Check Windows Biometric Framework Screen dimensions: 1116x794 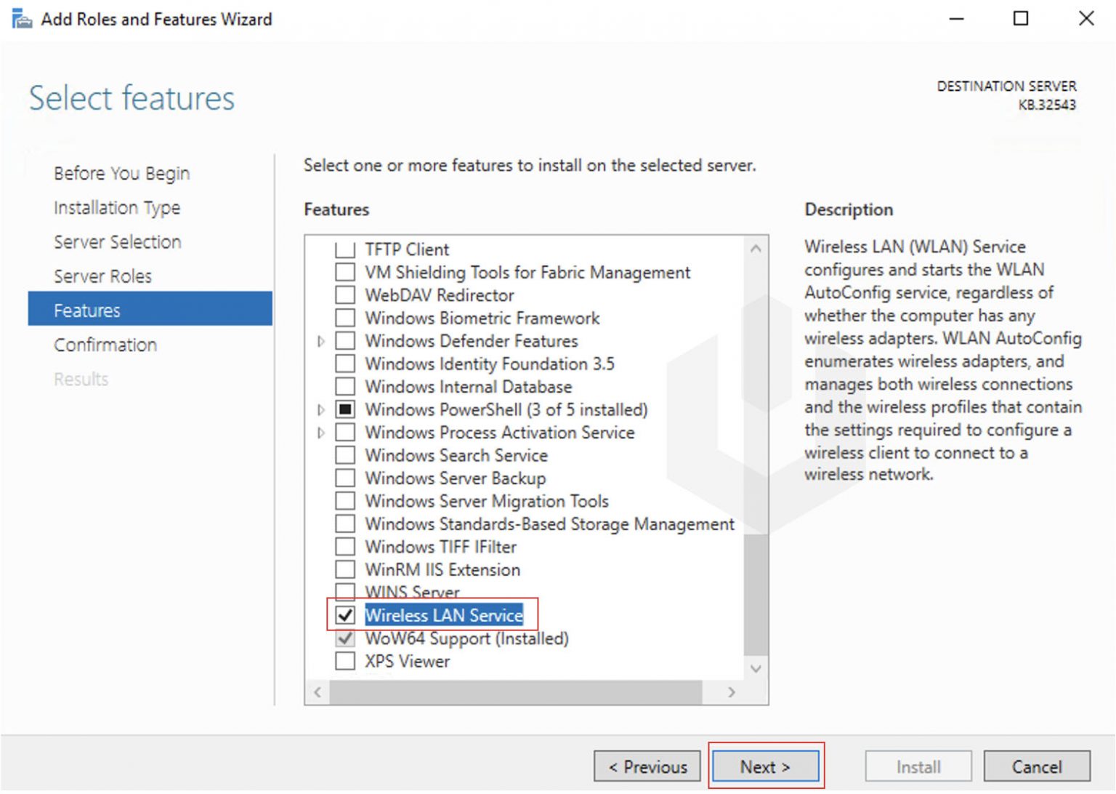point(344,318)
